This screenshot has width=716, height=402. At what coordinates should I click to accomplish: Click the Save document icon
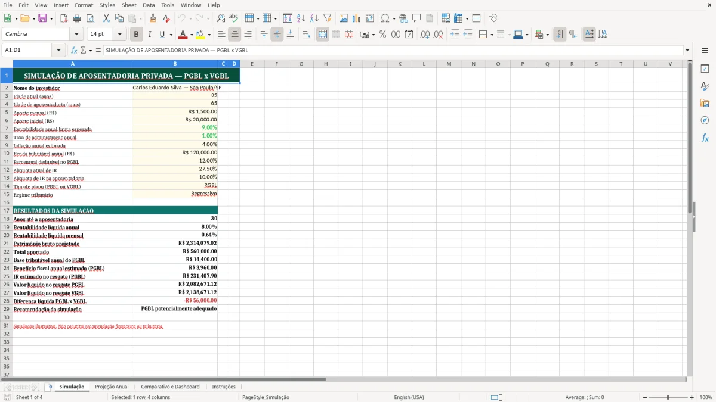pos(42,18)
